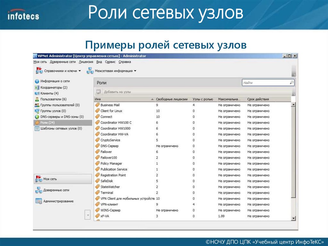The image size is (328, 246).
Task: Click the Администрирование panel icon
Action: click(39, 201)
